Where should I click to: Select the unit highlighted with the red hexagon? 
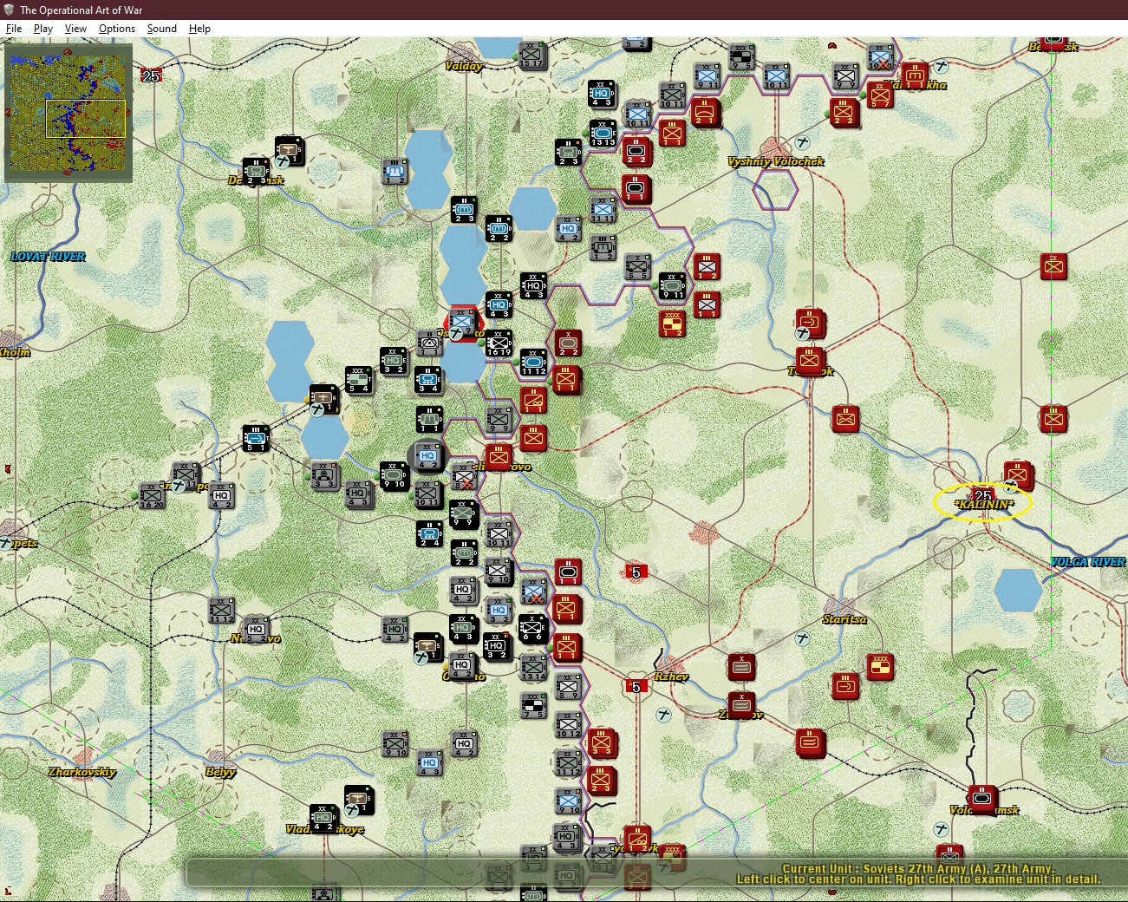point(462,323)
